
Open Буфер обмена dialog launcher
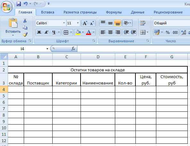coord(30,41)
